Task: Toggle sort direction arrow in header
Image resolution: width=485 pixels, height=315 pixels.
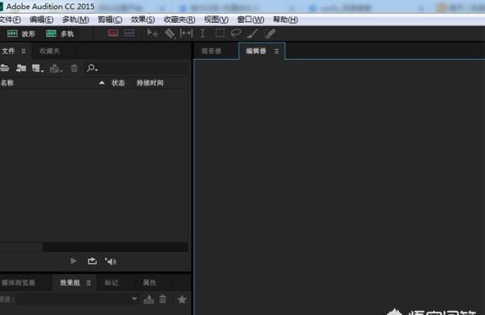Action: click(102, 83)
